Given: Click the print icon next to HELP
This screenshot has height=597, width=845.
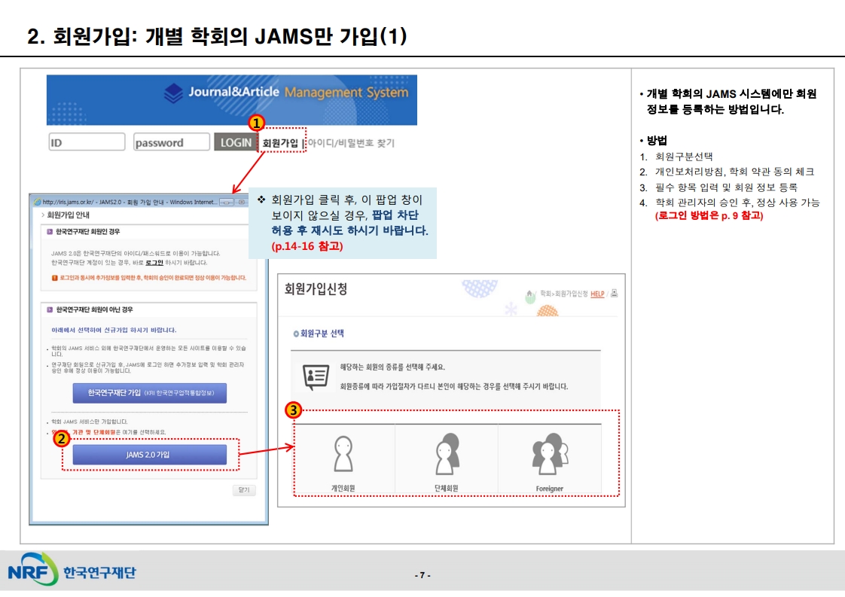Looking at the screenshot, I should (x=614, y=293).
